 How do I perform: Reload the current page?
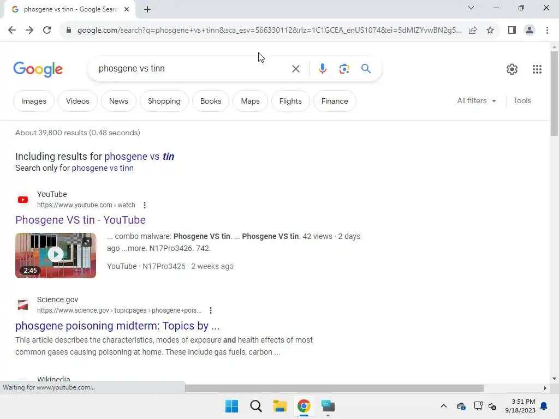47,30
